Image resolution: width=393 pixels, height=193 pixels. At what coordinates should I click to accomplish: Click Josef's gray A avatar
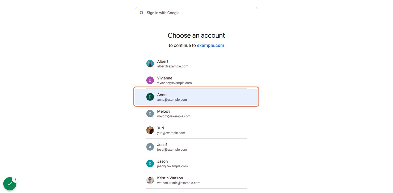coord(150,147)
